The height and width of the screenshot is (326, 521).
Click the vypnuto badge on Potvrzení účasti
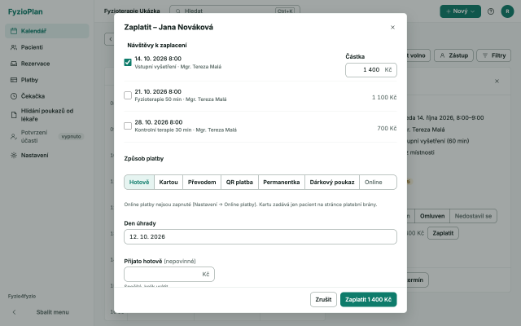(x=71, y=136)
